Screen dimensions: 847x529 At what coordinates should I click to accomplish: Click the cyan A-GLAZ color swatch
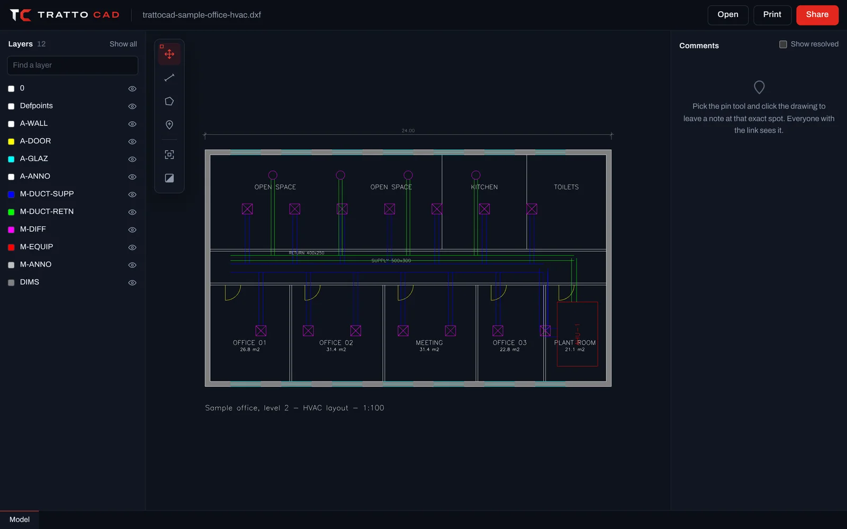(11, 159)
